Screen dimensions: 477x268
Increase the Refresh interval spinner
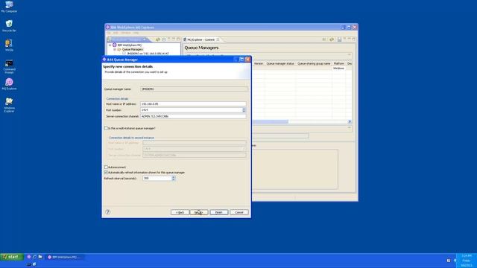point(173,177)
